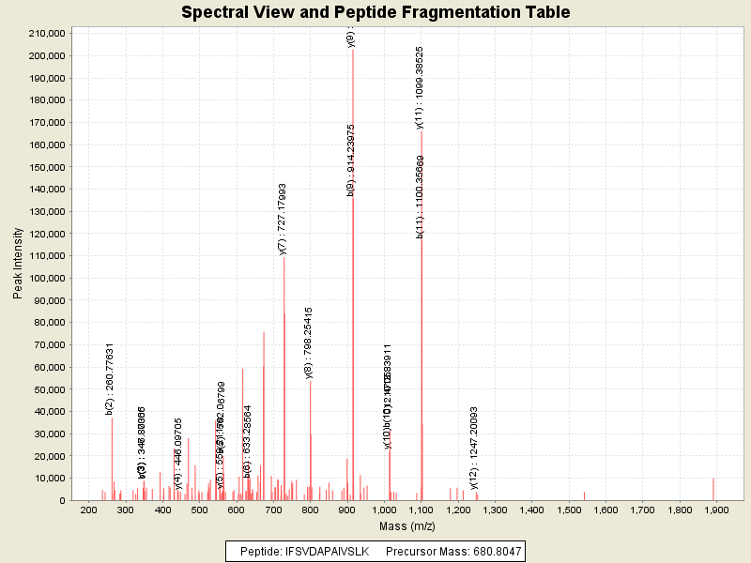The height and width of the screenshot is (563, 751).
Task: Click the 1,900 tick on the mass axis
Action: click(x=715, y=510)
